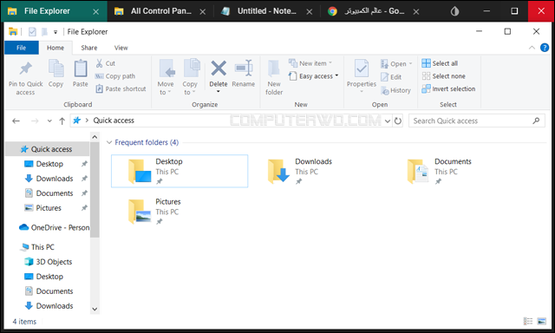Click the New folder button

pos(274,77)
